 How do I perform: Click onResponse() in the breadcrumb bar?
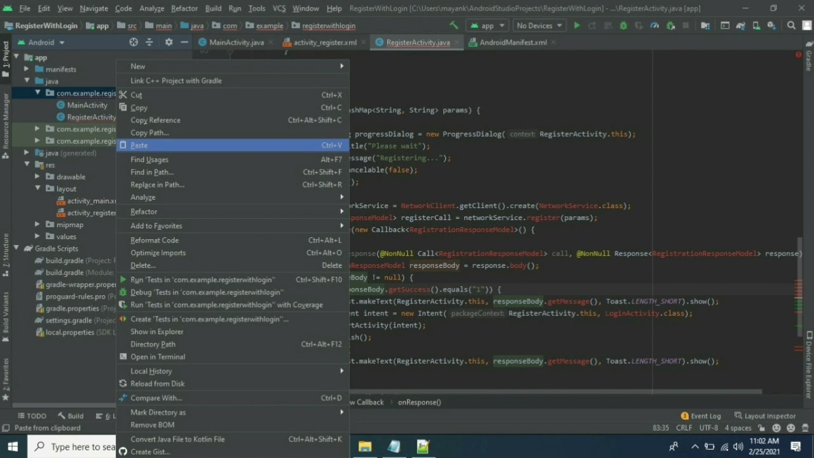[x=419, y=402]
